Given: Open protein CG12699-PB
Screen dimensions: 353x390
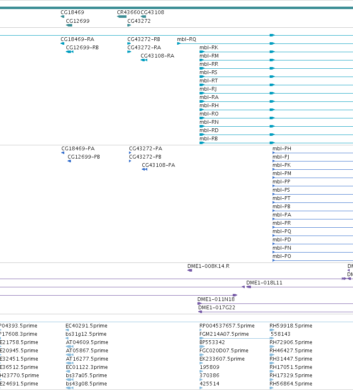Looking at the screenshot, I should click(x=84, y=156).
